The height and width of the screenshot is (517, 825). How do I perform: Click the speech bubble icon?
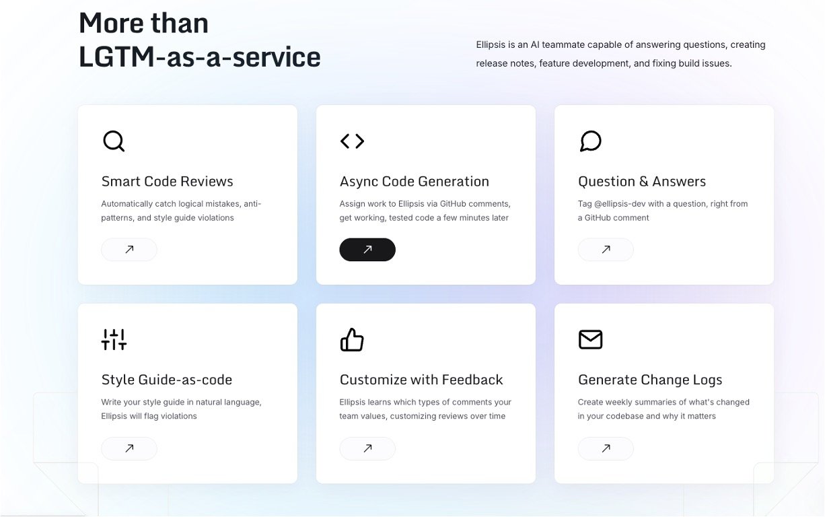coord(590,141)
